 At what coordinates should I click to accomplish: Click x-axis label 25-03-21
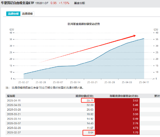click(92, 82)
